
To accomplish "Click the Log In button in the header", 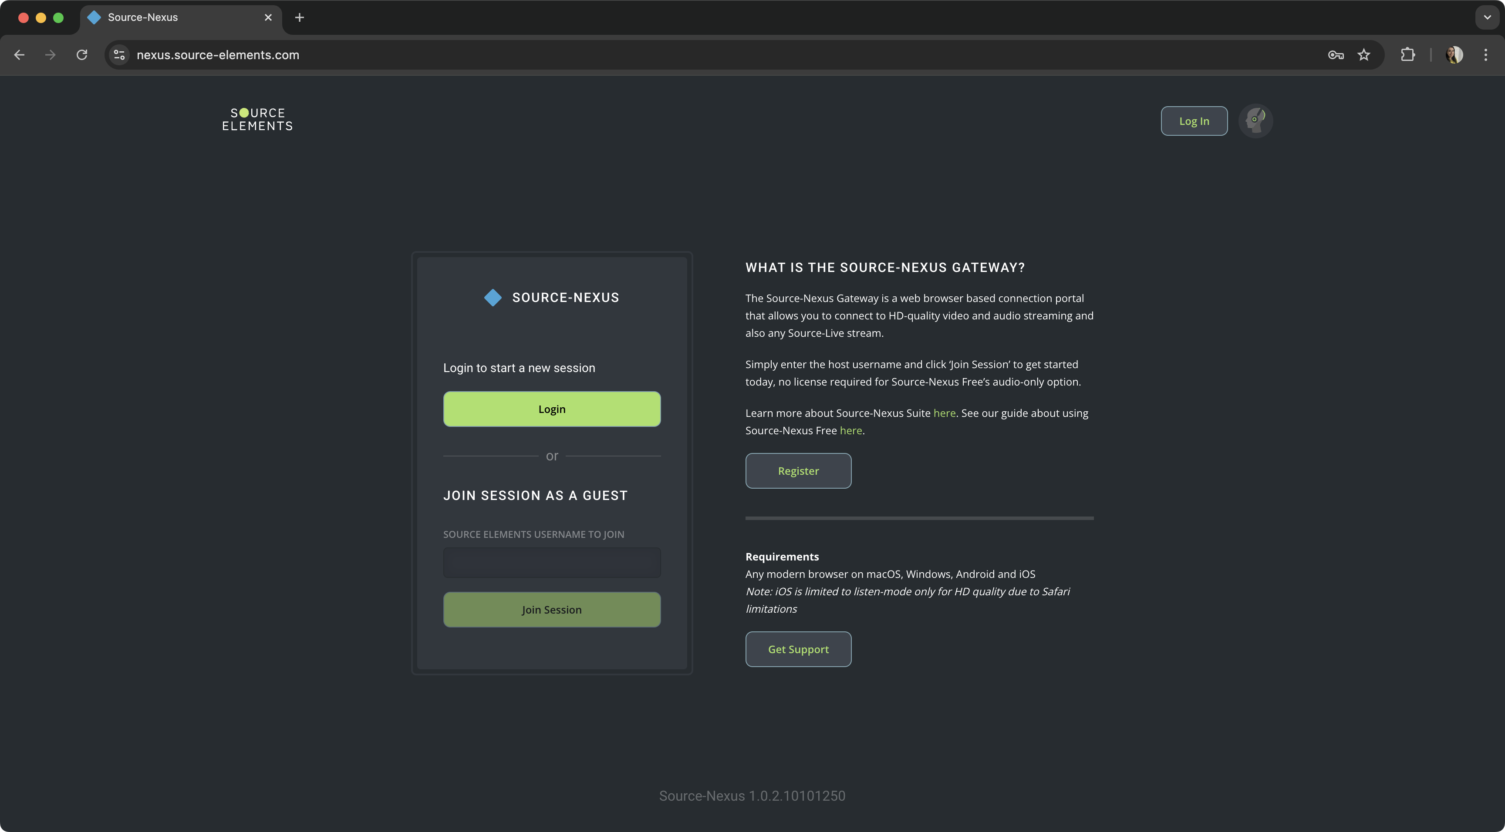I will (x=1194, y=121).
